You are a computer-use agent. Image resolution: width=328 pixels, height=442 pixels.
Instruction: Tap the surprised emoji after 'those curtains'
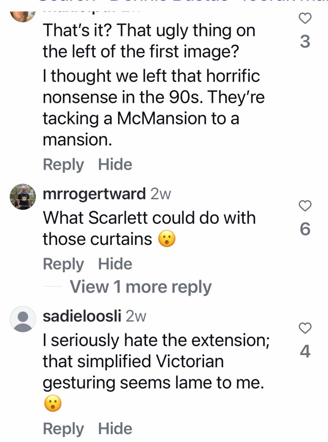tap(166, 240)
